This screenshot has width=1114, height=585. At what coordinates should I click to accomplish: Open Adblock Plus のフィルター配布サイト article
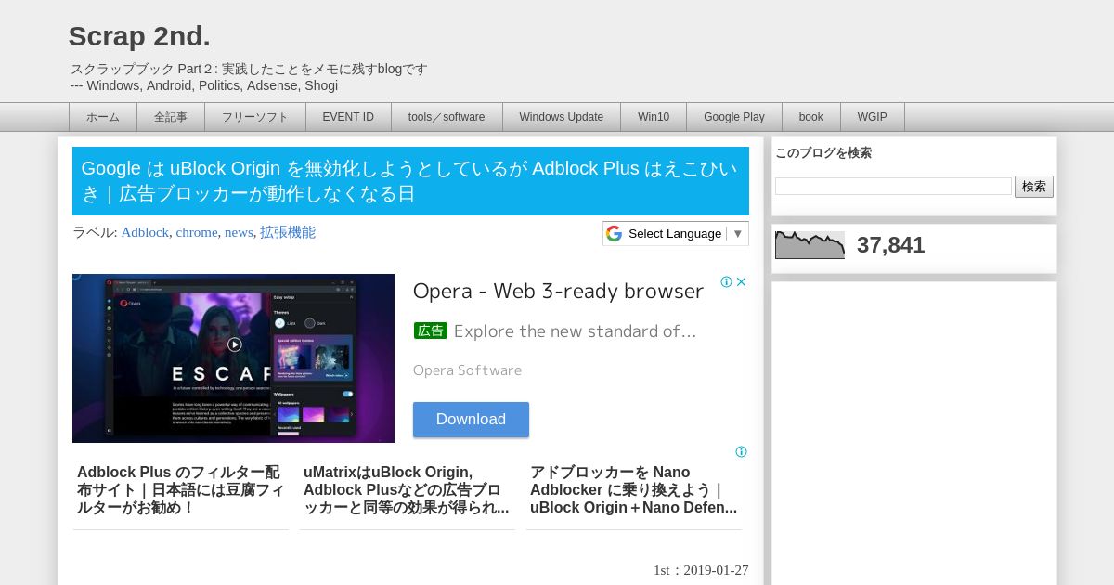point(181,490)
